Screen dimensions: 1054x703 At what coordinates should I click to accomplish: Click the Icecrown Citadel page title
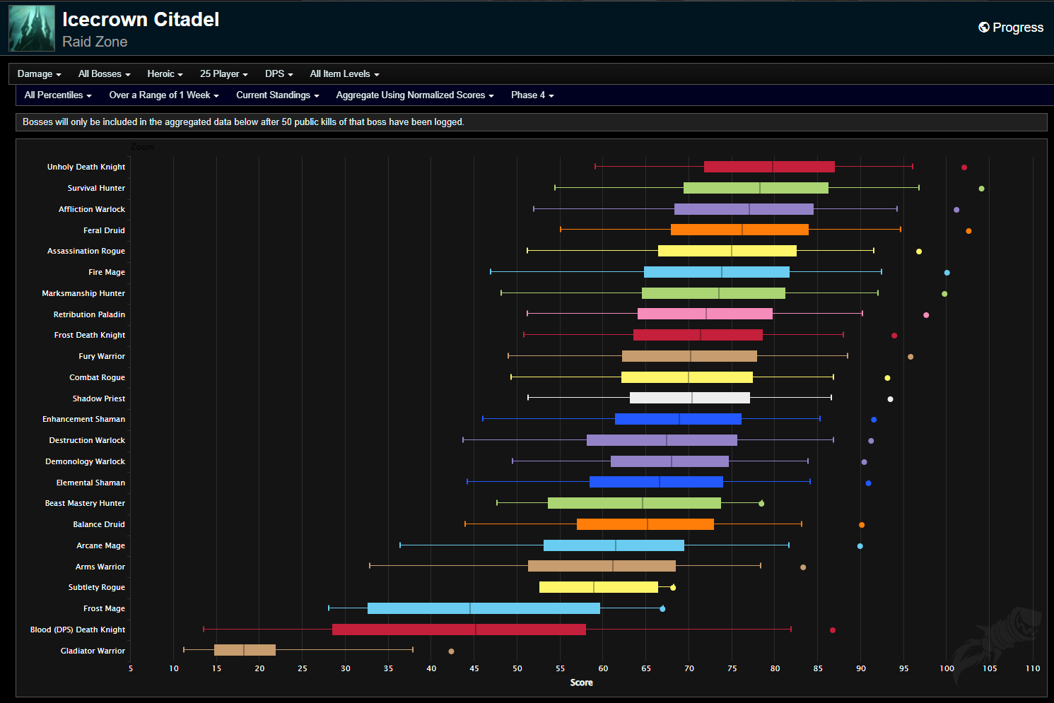tap(141, 19)
